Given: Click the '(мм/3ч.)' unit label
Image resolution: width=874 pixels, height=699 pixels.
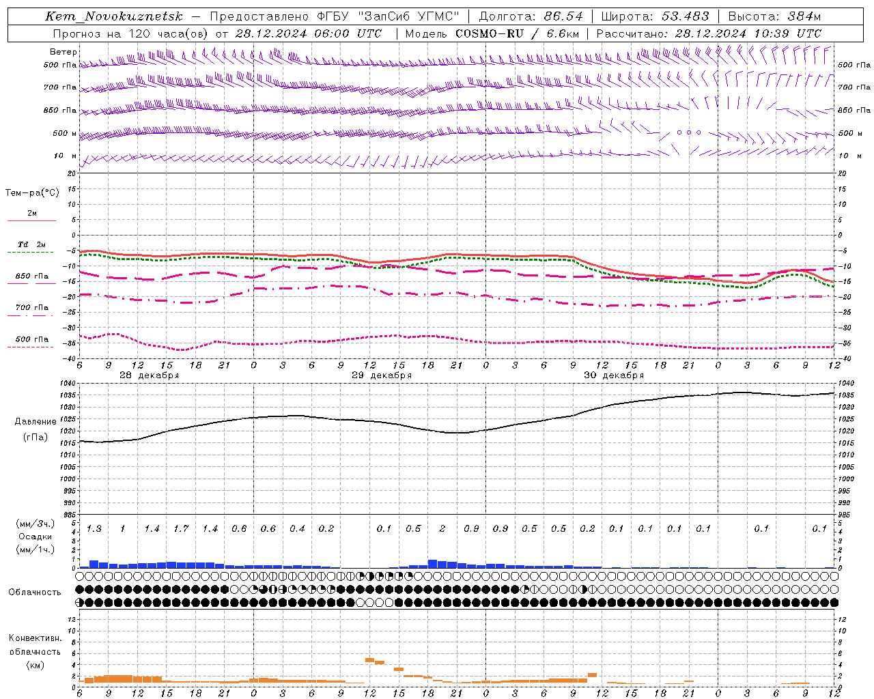Looking at the screenshot, I should point(36,524).
